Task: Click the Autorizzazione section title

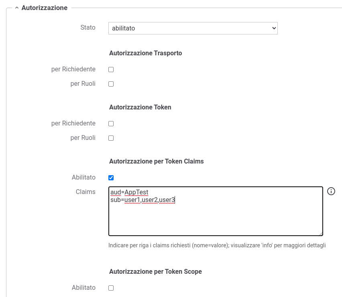Action: tap(45, 8)
